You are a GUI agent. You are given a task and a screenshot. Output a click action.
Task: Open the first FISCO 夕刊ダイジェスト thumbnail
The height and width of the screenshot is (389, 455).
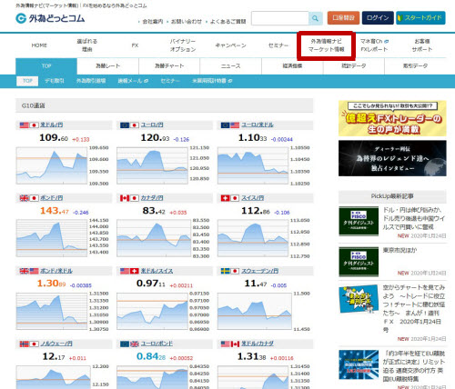359,221
